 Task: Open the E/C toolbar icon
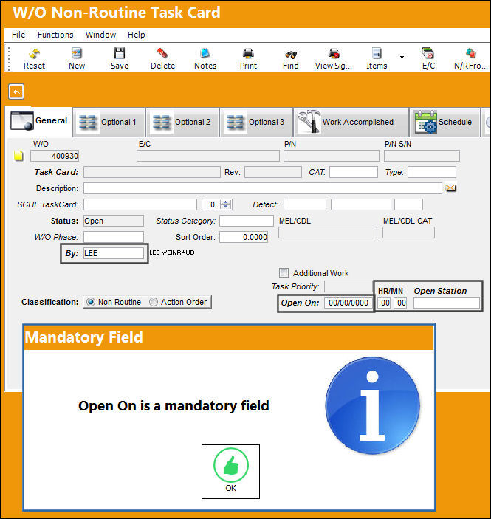[x=428, y=58]
